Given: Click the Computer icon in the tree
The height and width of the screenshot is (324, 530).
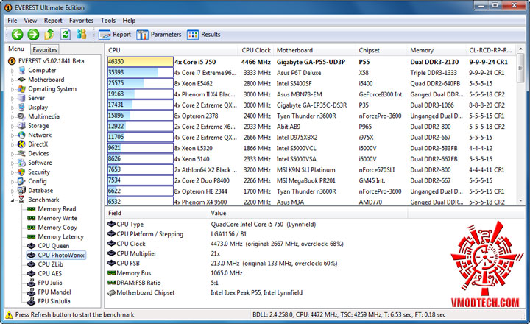Looking at the screenshot, I should tap(21, 71).
